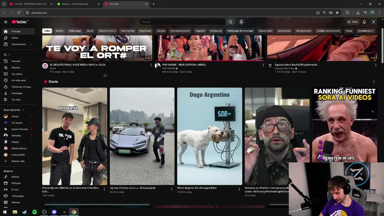Click the Crear button

352,22
